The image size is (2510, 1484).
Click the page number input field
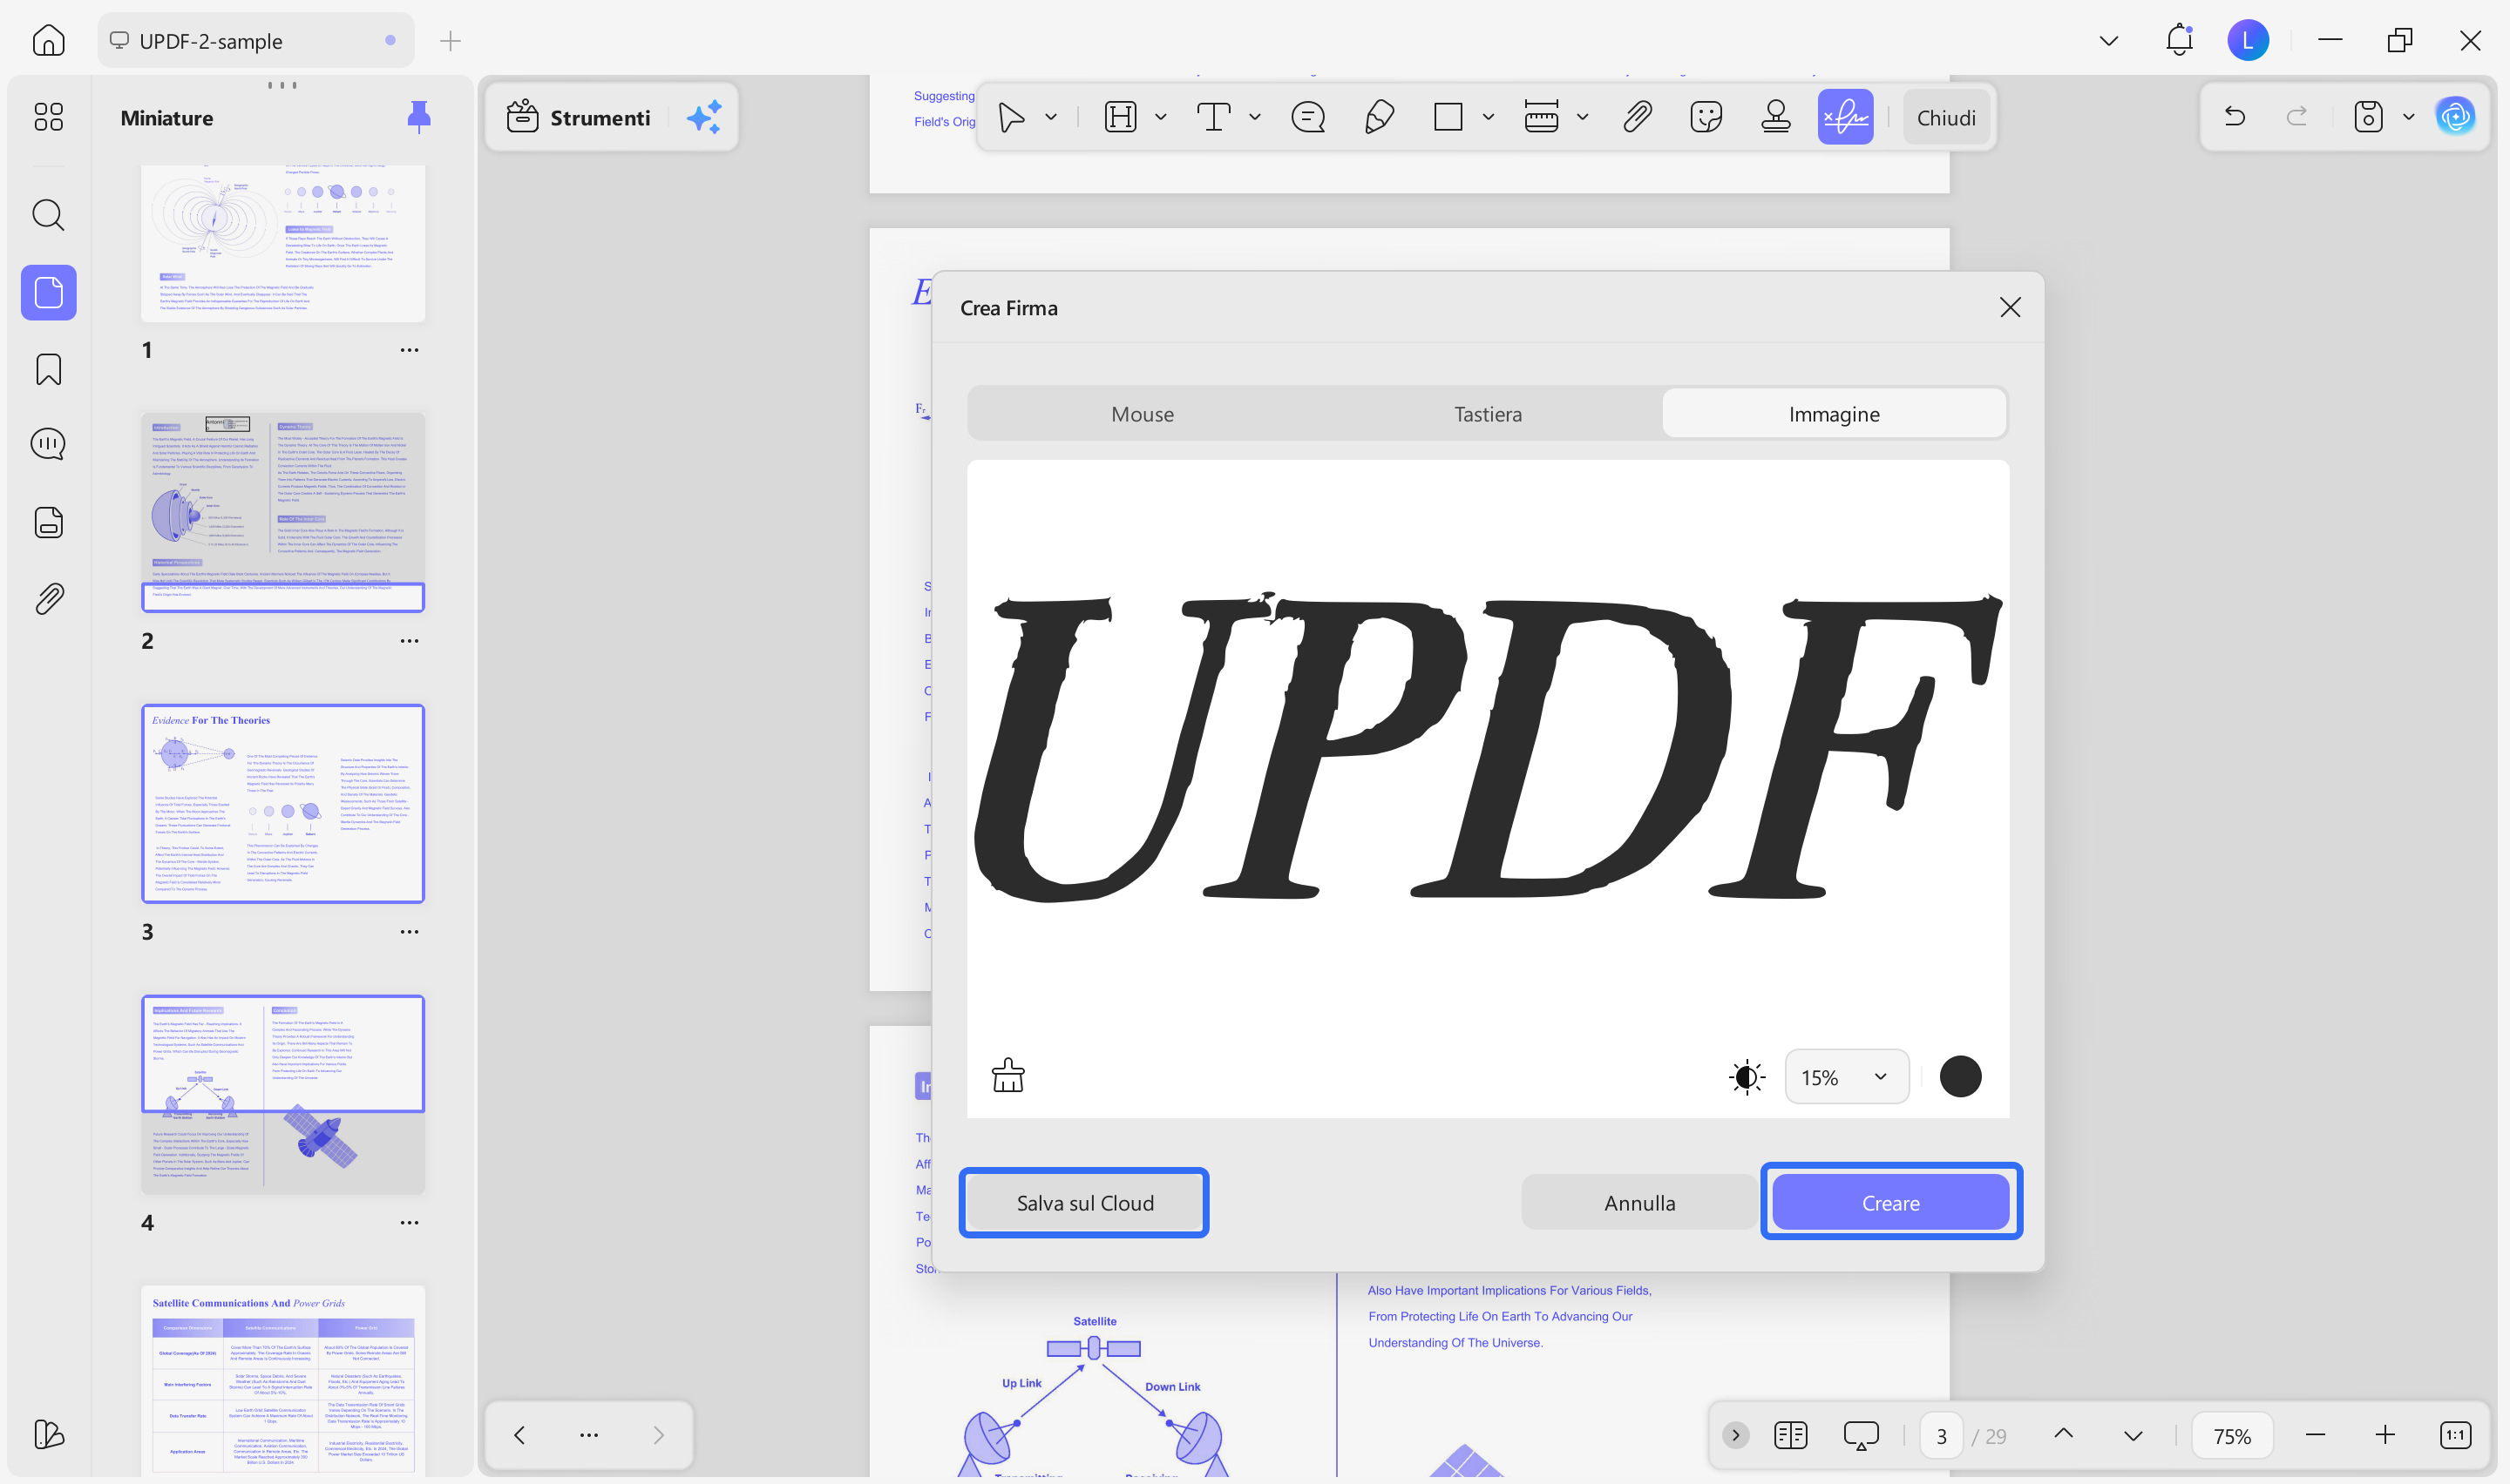1942,1435
